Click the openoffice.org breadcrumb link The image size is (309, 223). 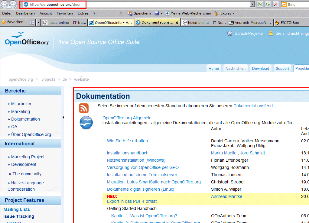coord(21,79)
